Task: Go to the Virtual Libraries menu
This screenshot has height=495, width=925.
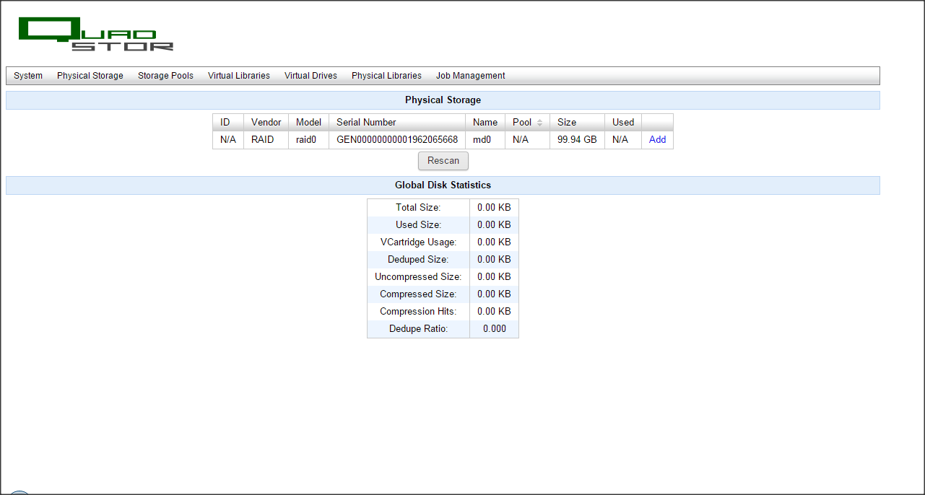Action: click(239, 76)
